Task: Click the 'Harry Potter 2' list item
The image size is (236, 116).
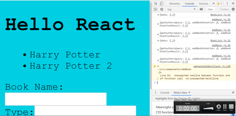Action: click(71, 66)
